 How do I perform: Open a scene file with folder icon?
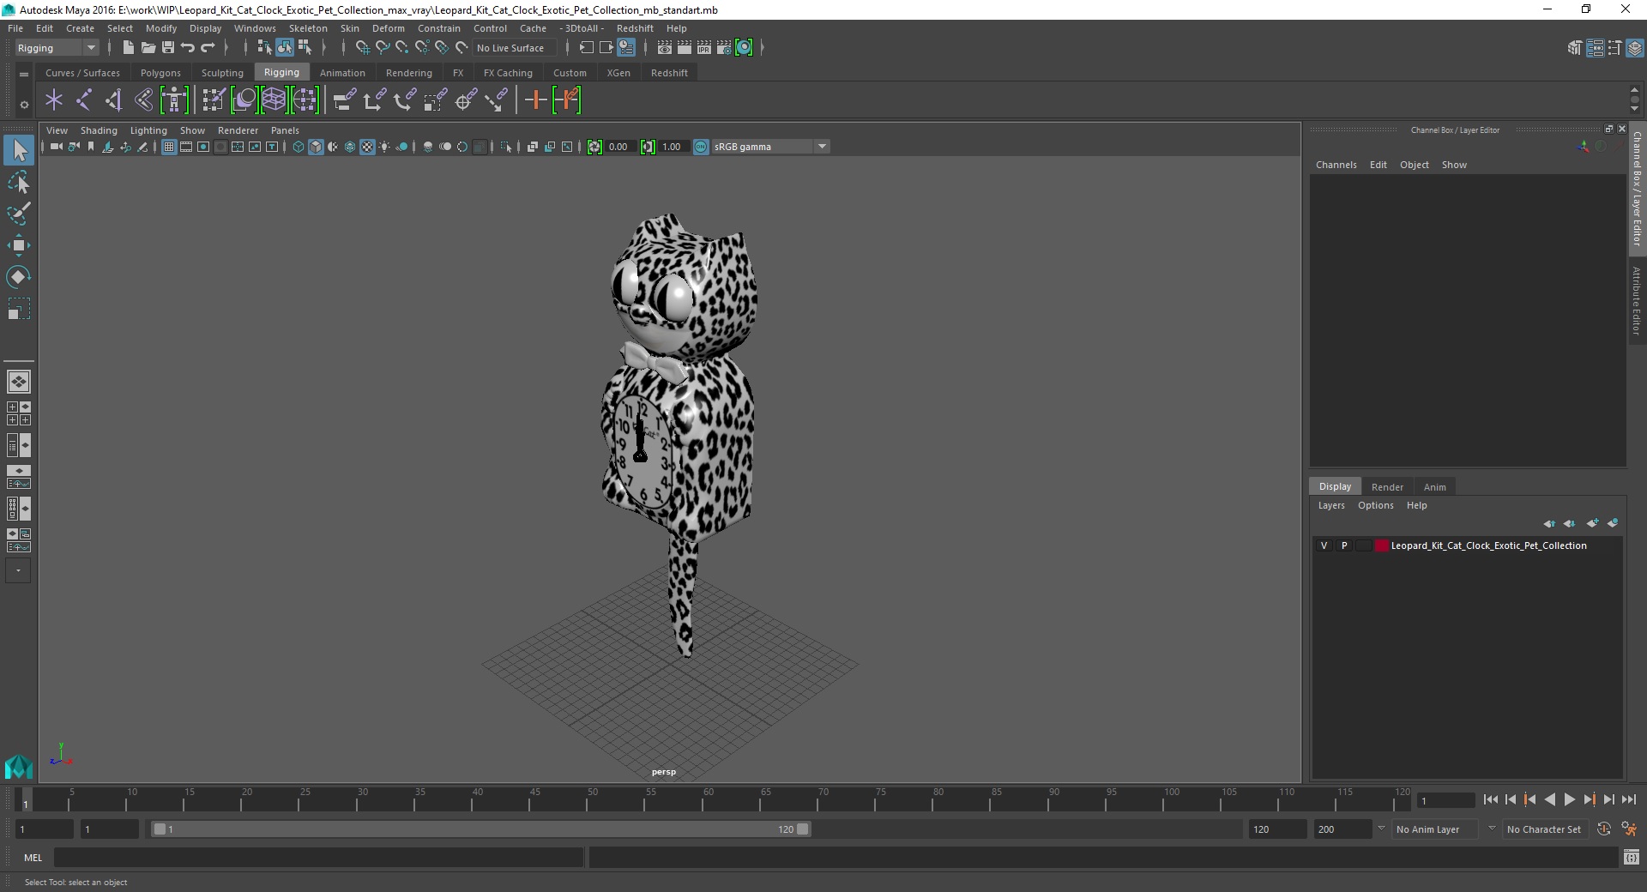(148, 48)
